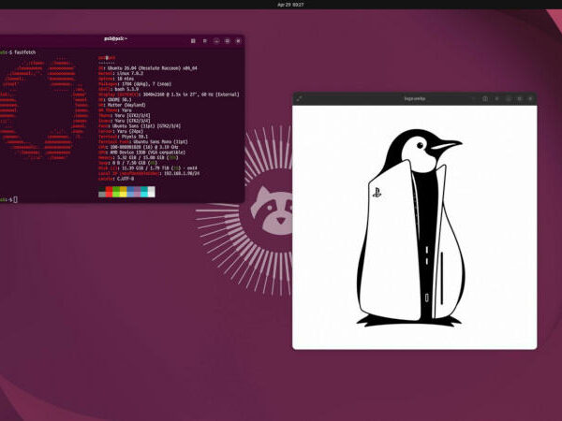Click the terminal prompt cursor at bottom
Viewport: 562px width, 421px height.
tap(15, 200)
